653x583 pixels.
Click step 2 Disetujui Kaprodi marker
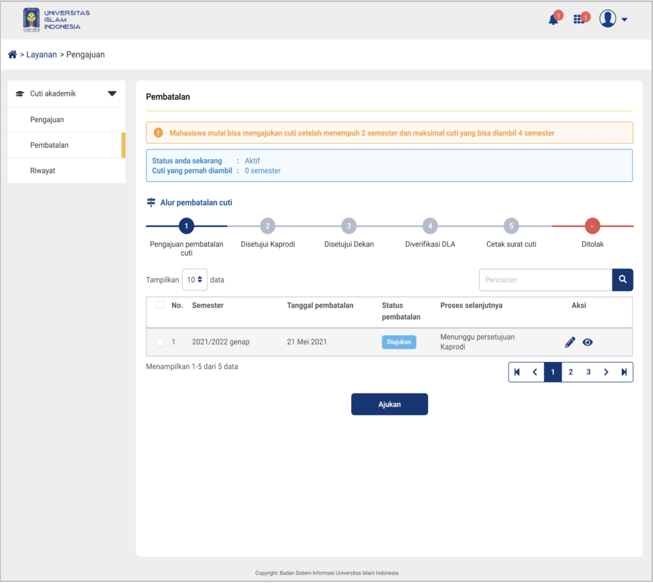268,226
